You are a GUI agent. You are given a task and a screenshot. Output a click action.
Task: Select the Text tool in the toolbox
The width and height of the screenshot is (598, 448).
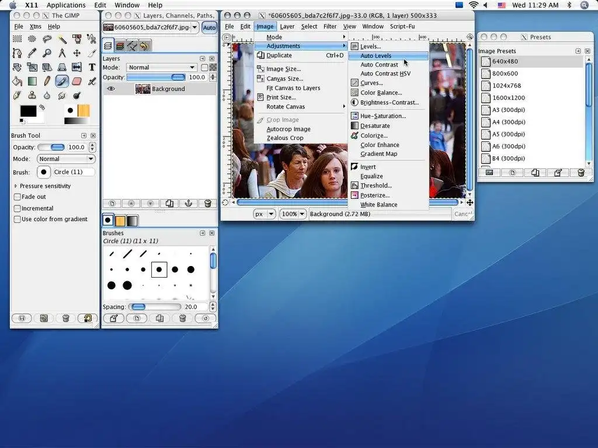pyautogui.click(x=92, y=67)
